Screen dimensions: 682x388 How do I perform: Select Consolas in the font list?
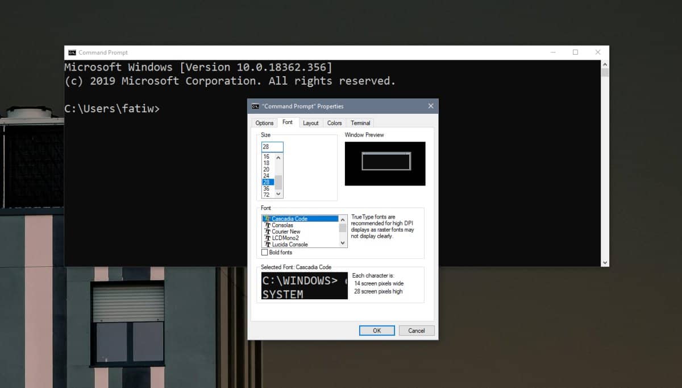coord(301,225)
